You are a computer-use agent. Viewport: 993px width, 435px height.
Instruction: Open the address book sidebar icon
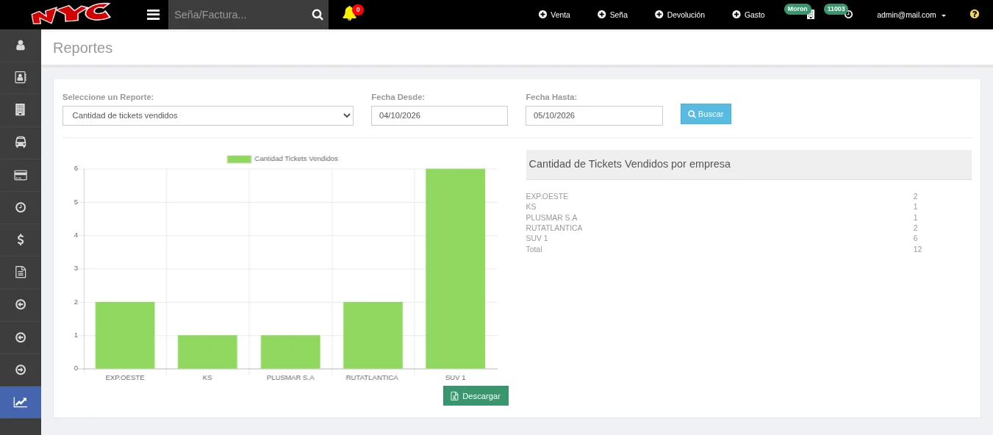(x=21, y=77)
